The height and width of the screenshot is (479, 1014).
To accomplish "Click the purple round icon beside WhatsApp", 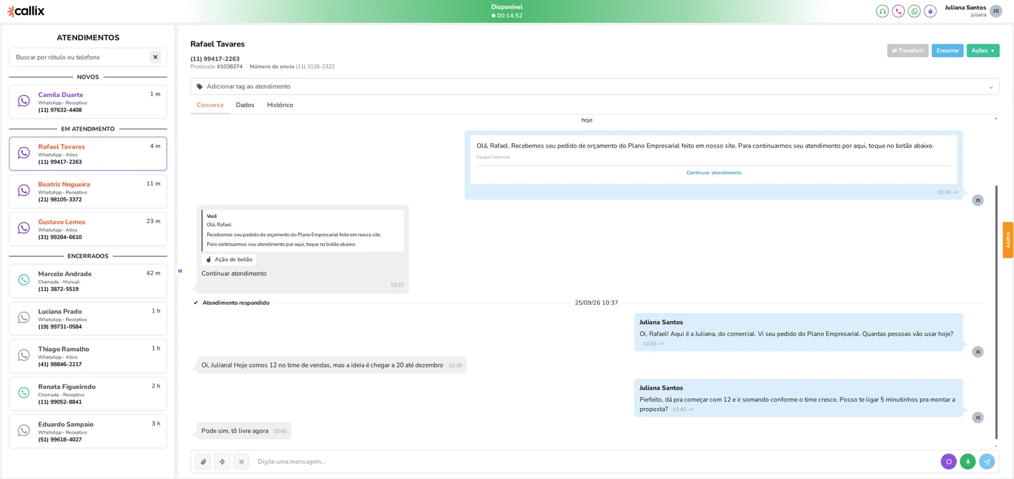I will (930, 11).
